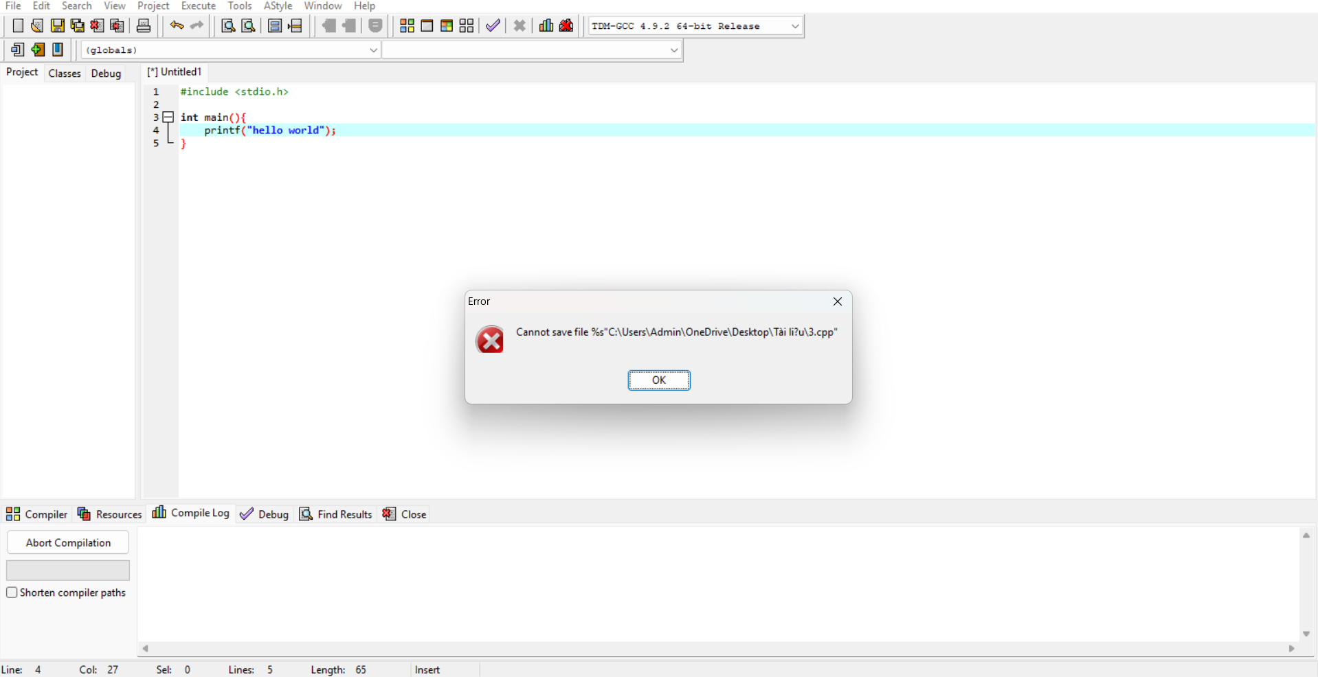
Task: Click the compile log scroll down arrow
Action: [x=1306, y=634]
